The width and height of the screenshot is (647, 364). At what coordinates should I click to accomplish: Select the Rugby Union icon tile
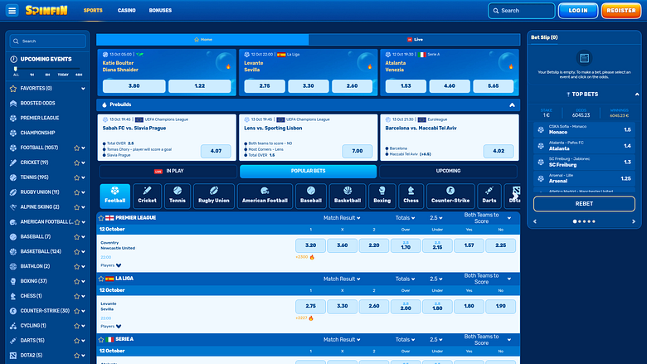pyautogui.click(x=214, y=196)
